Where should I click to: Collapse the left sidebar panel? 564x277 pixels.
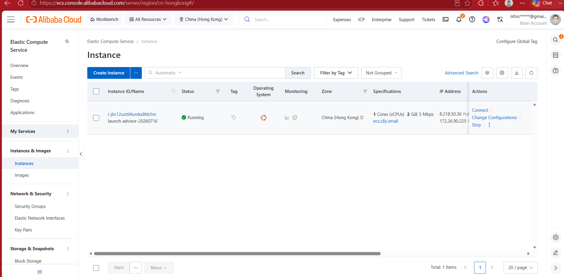81,154
